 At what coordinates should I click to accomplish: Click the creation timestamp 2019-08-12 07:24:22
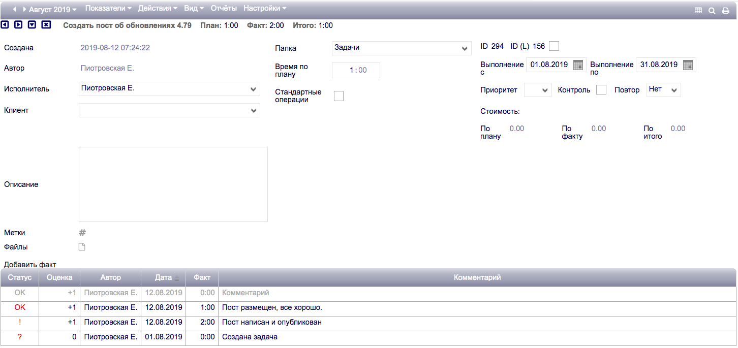tap(115, 48)
